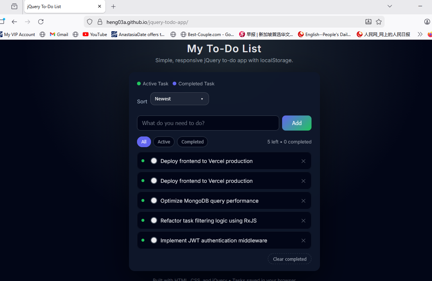Viewport: 432px width, 281px height.
Task: Click the 'What do you need to do?' input field
Action: (x=208, y=123)
